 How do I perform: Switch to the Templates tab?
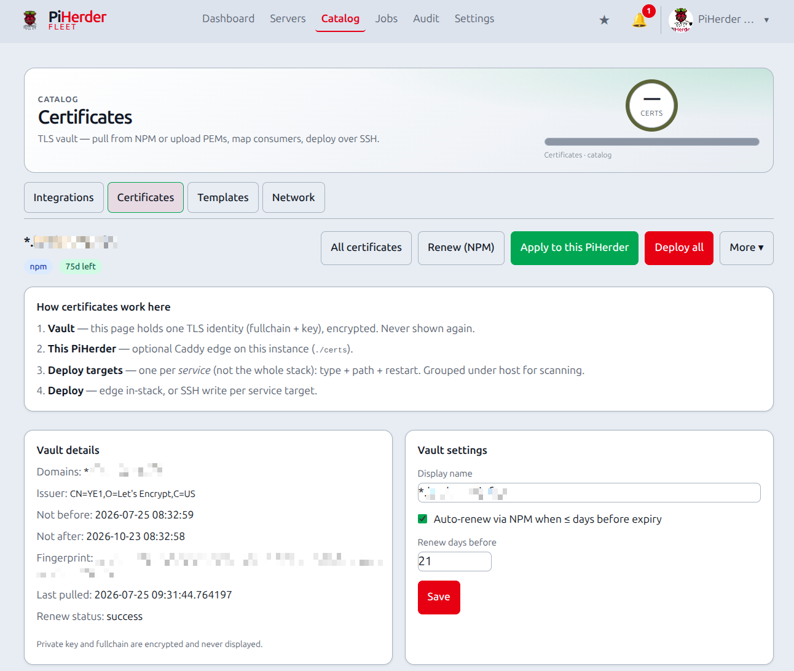pyautogui.click(x=223, y=197)
